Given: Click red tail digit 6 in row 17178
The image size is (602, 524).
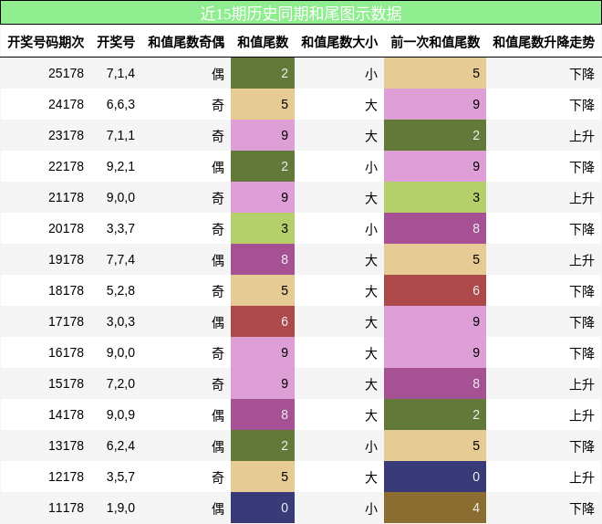Looking at the screenshot, I should 263,321.
